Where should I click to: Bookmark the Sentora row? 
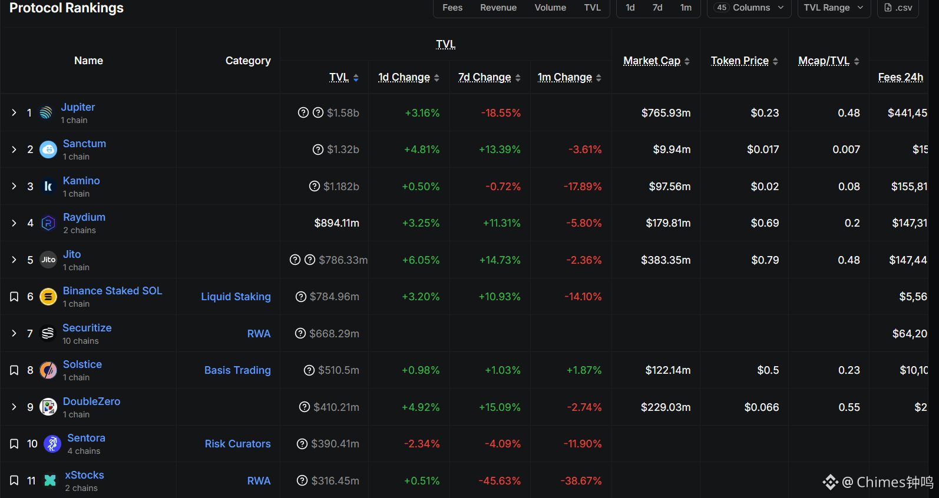[x=14, y=444]
